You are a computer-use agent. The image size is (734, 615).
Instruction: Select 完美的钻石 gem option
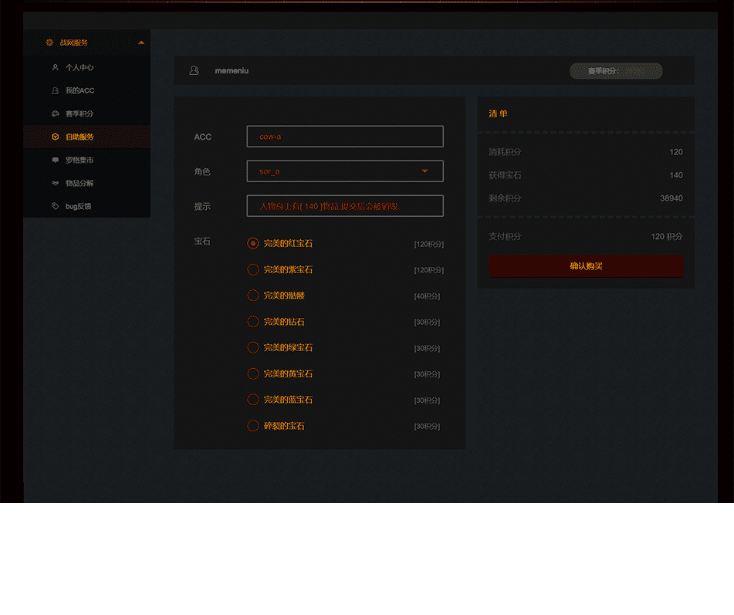(x=252, y=322)
